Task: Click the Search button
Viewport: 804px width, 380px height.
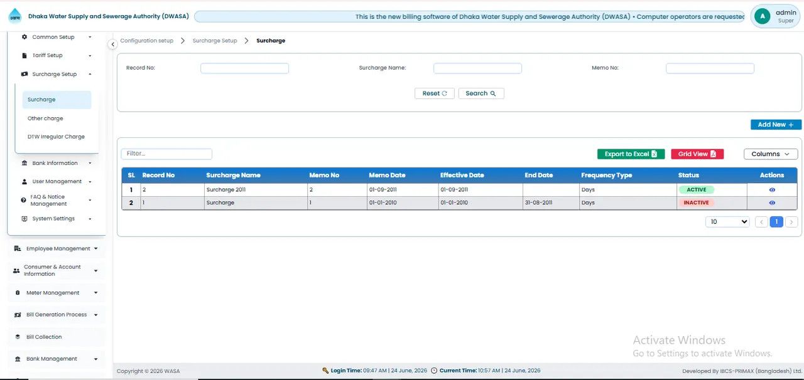Action: coord(481,93)
